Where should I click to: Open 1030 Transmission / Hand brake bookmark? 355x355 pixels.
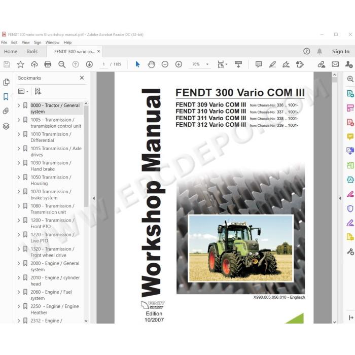pos(51,166)
